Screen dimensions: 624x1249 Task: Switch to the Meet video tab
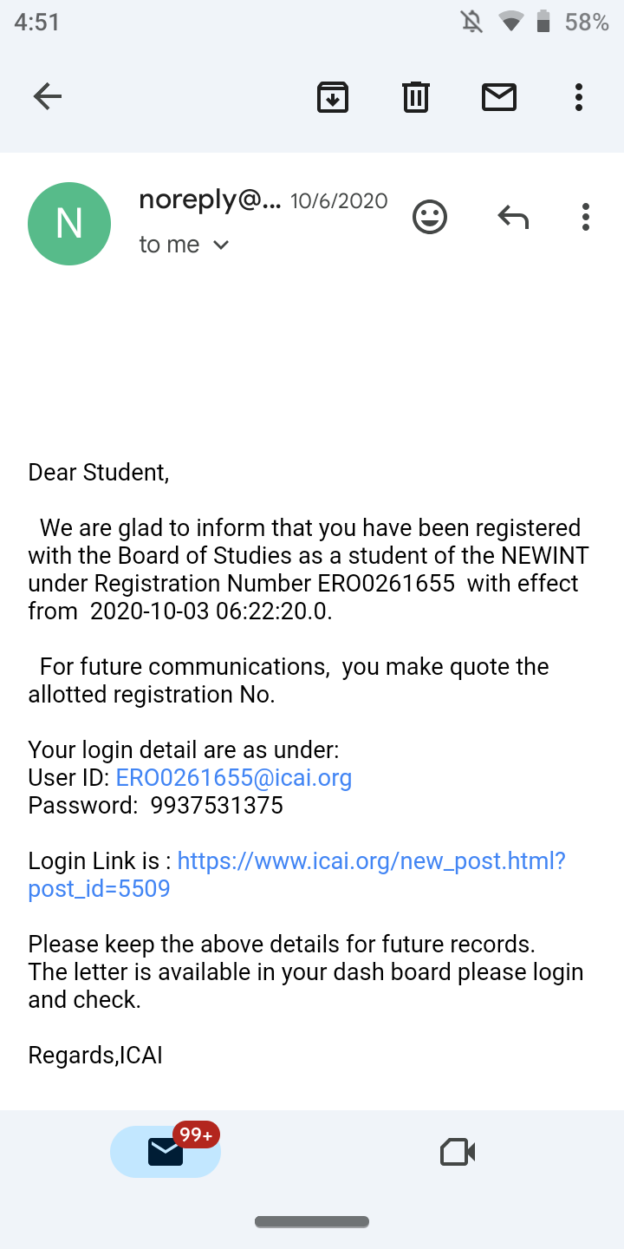coord(458,1152)
